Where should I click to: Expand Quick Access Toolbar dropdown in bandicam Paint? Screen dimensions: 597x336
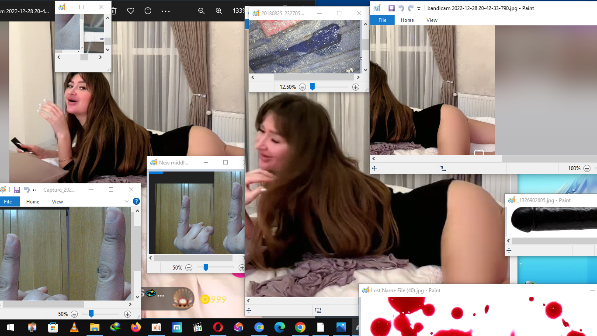pos(419,8)
